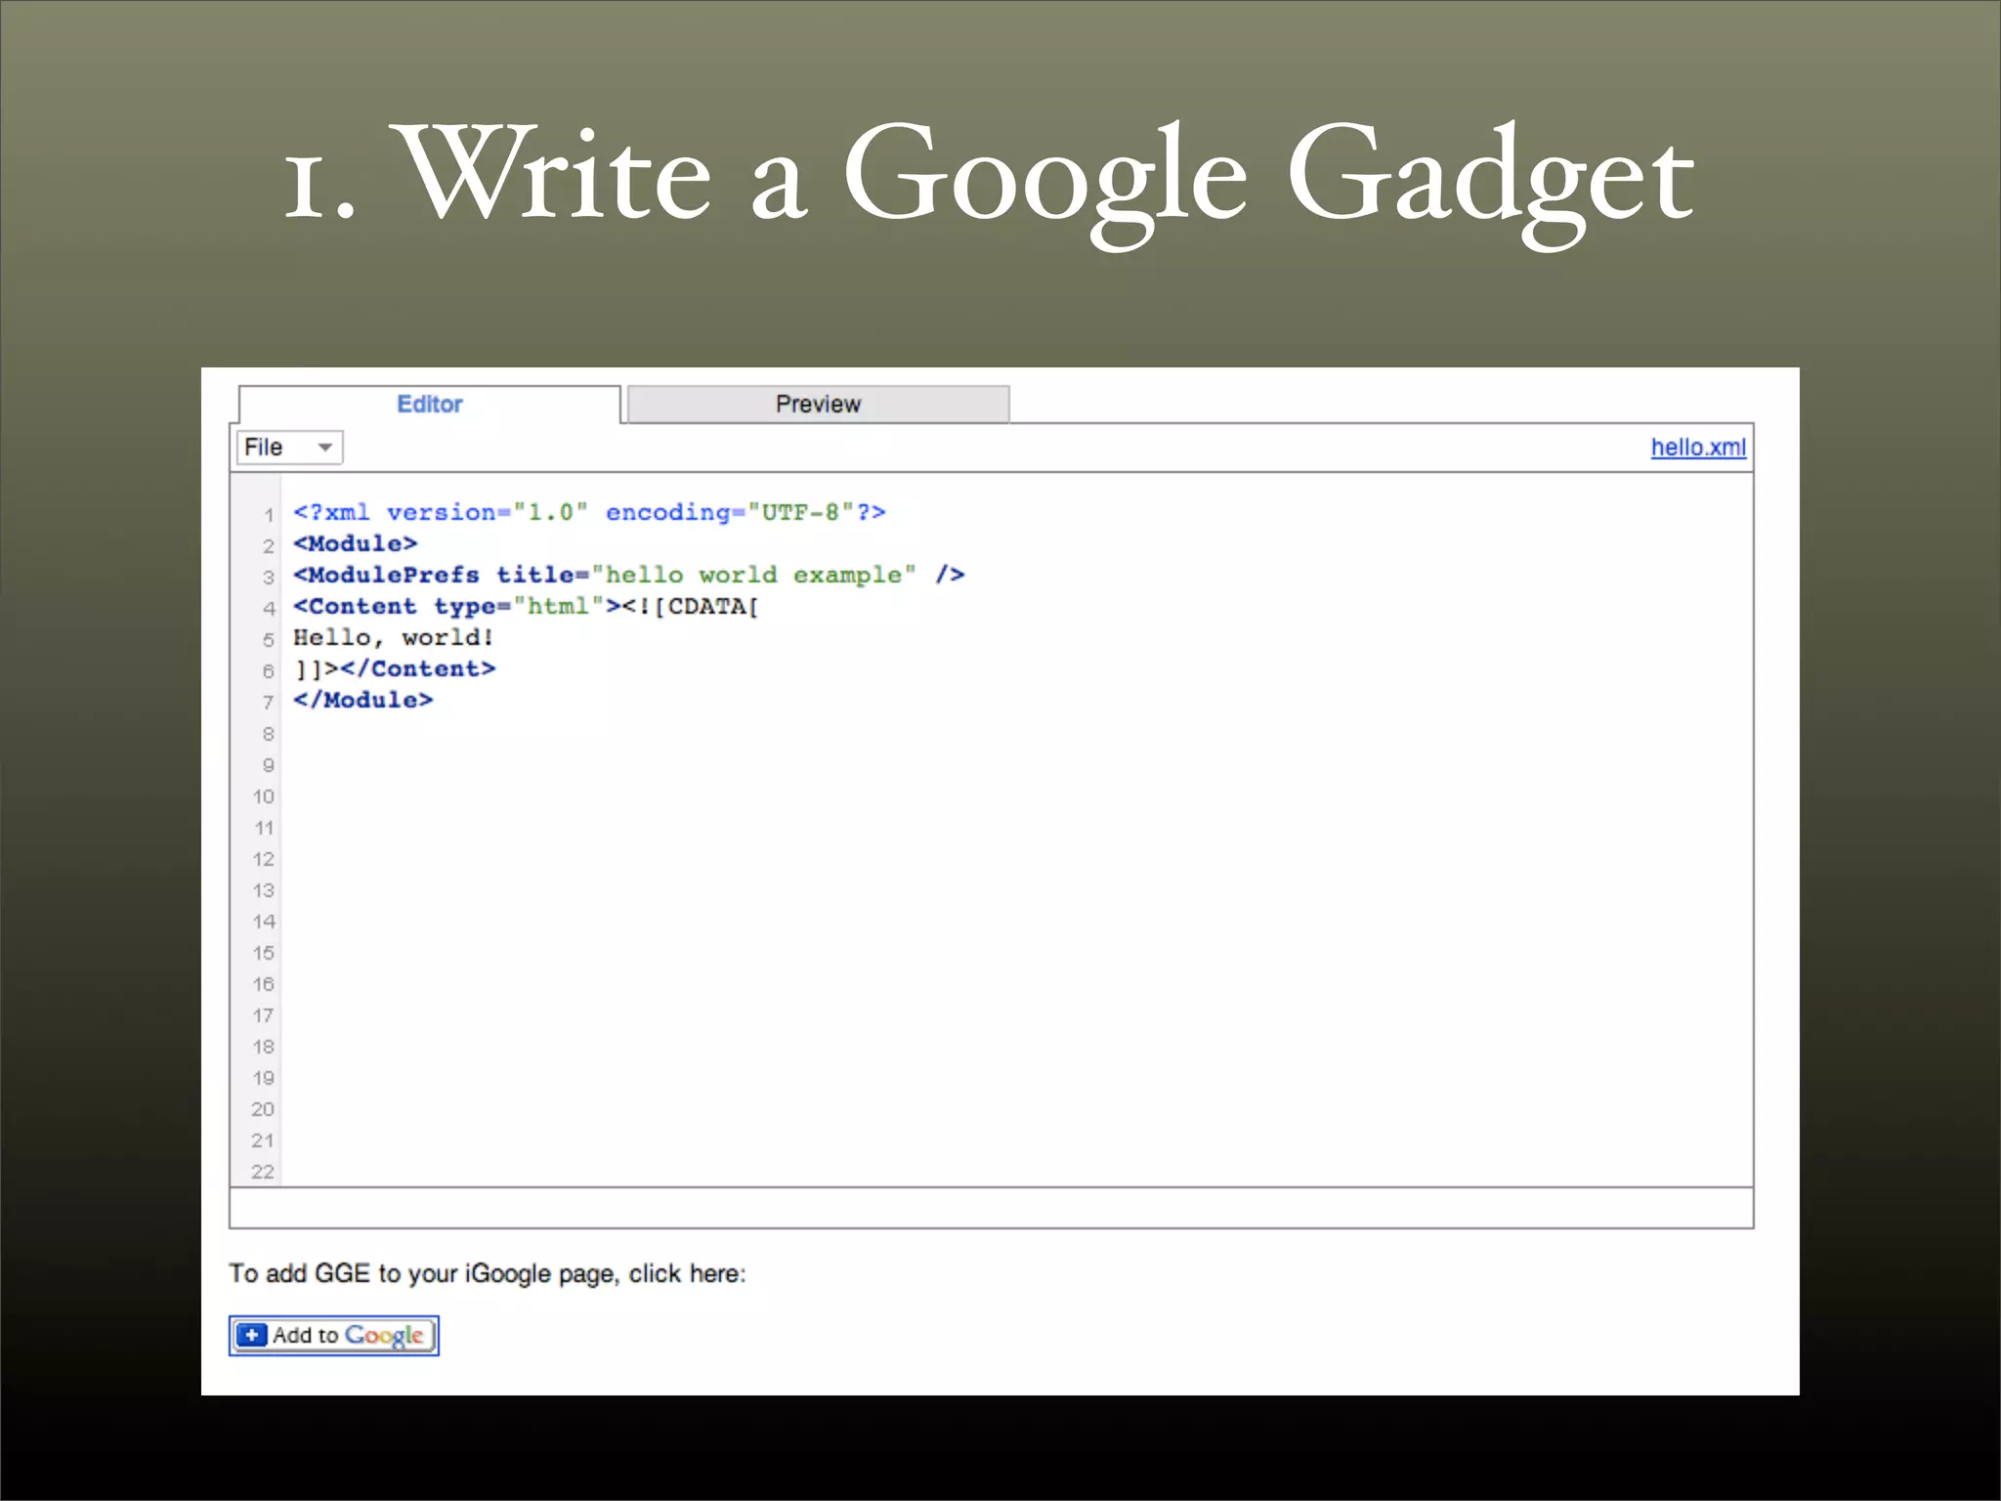
Task: Click line number 1 in gutter
Action: point(268,514)
